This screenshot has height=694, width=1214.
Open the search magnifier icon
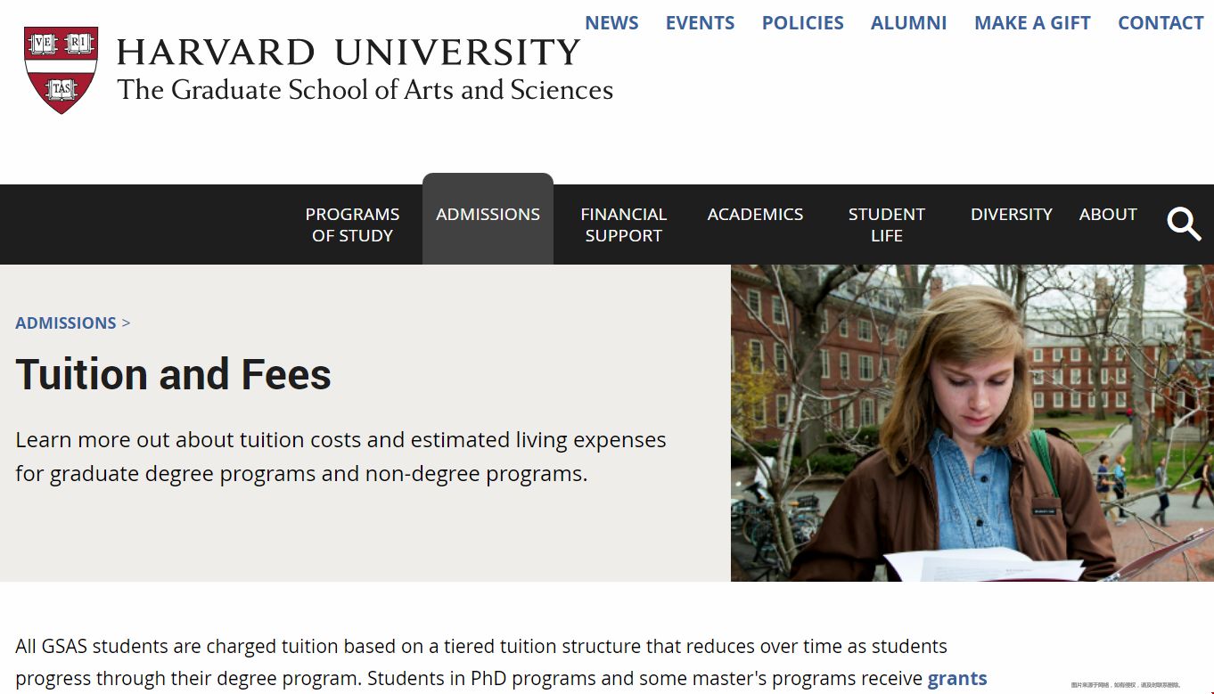[x=1184, y=224]
